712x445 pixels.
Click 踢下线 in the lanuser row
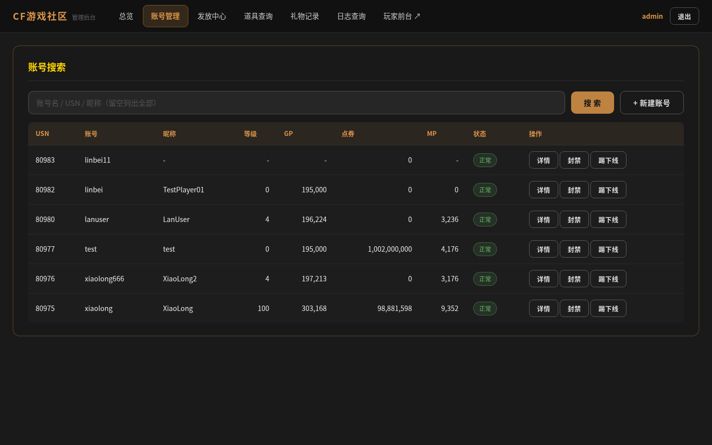click(x=608, y=220)
